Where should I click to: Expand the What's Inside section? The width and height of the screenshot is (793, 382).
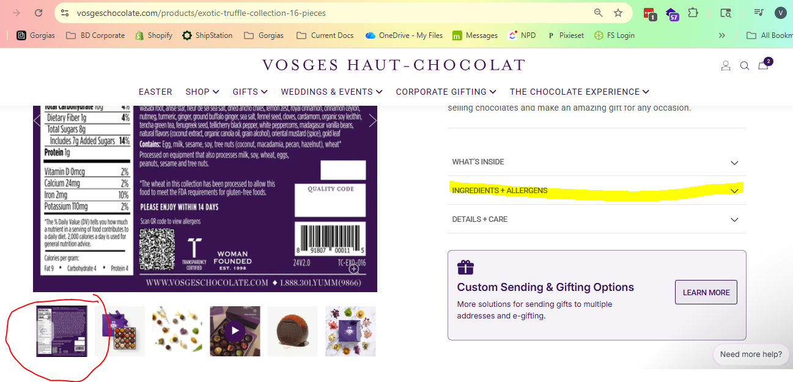[x=597, y=162]
